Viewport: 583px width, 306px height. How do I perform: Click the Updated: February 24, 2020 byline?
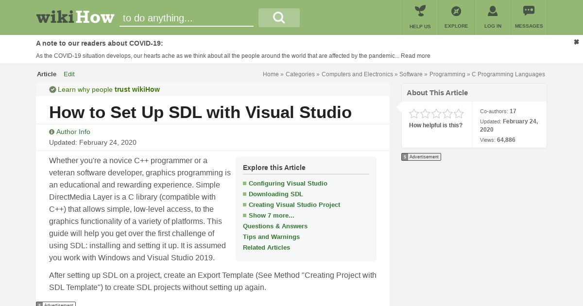[93, 142]
